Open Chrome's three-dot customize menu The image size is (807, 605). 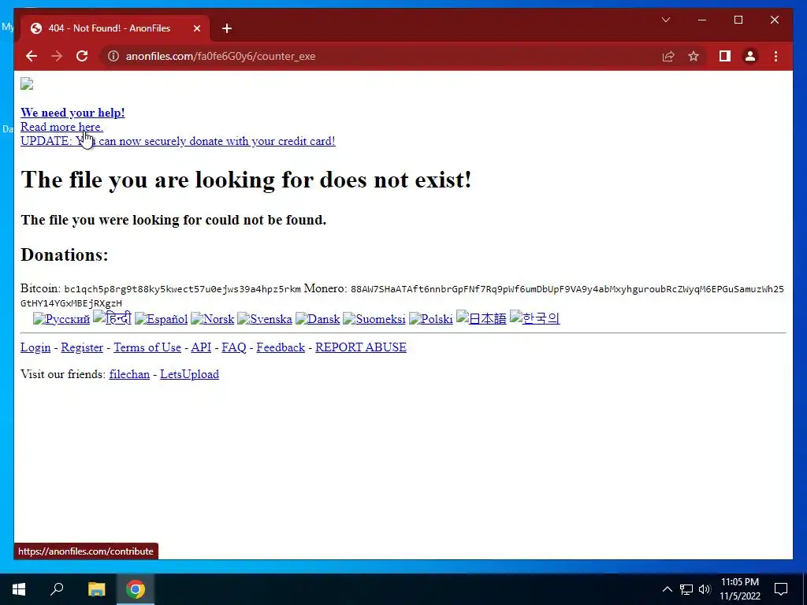(776, 56)
